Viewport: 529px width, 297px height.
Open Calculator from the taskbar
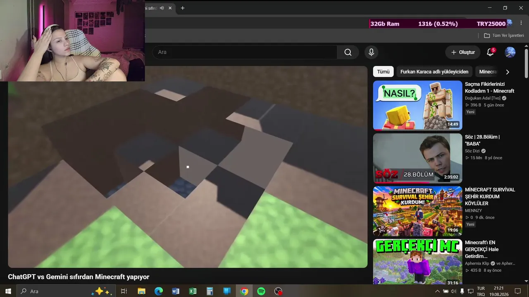click(210, 291)
